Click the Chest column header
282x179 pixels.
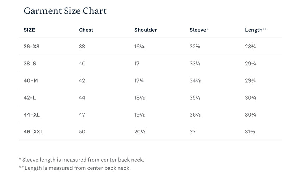point(86,30)
